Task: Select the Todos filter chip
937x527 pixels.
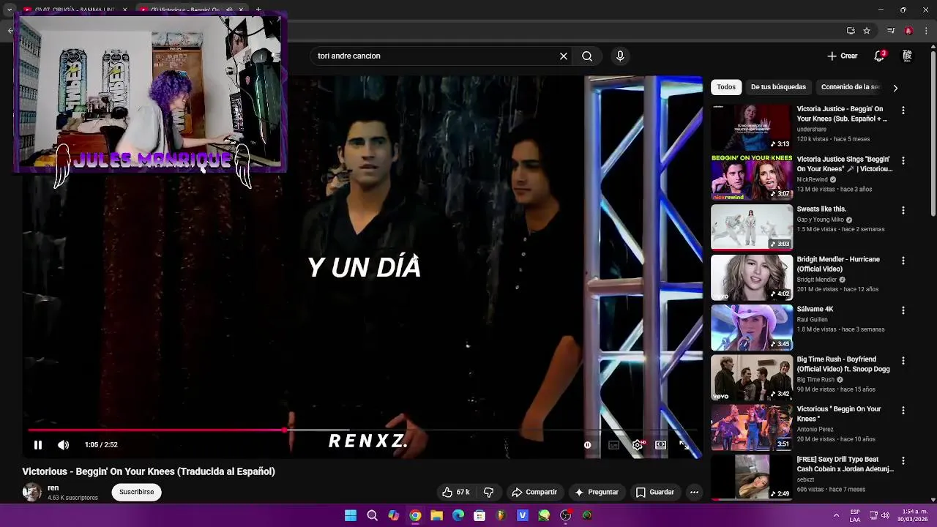Action: [726, 87]
